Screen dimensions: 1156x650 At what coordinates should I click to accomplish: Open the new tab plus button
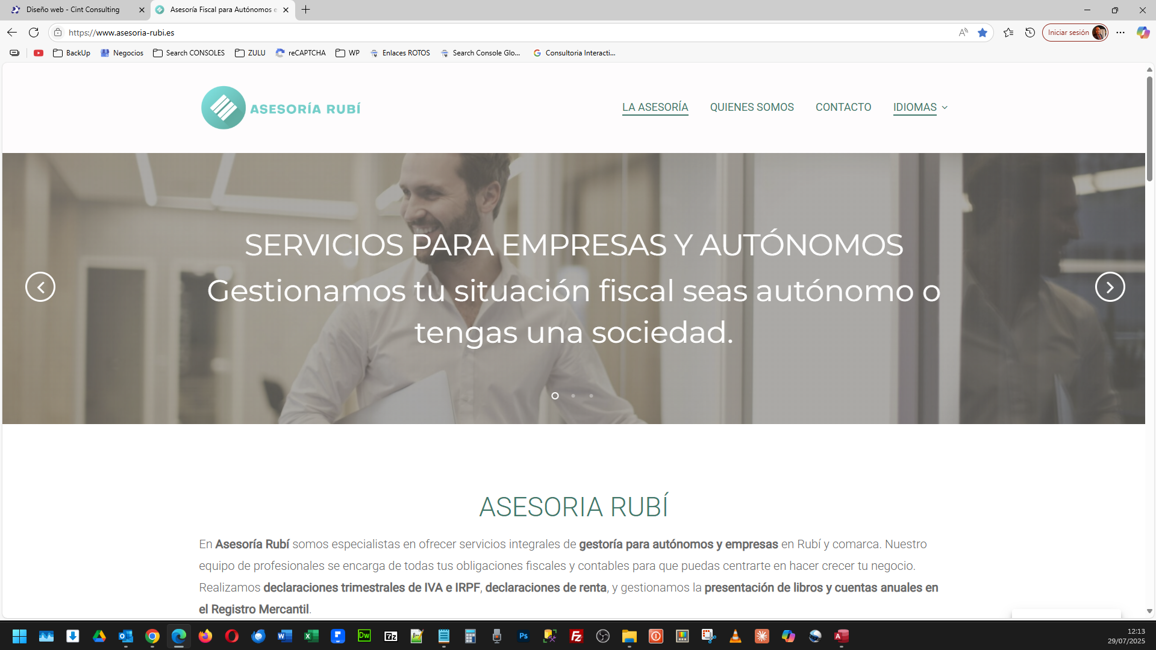coord(306,10)
